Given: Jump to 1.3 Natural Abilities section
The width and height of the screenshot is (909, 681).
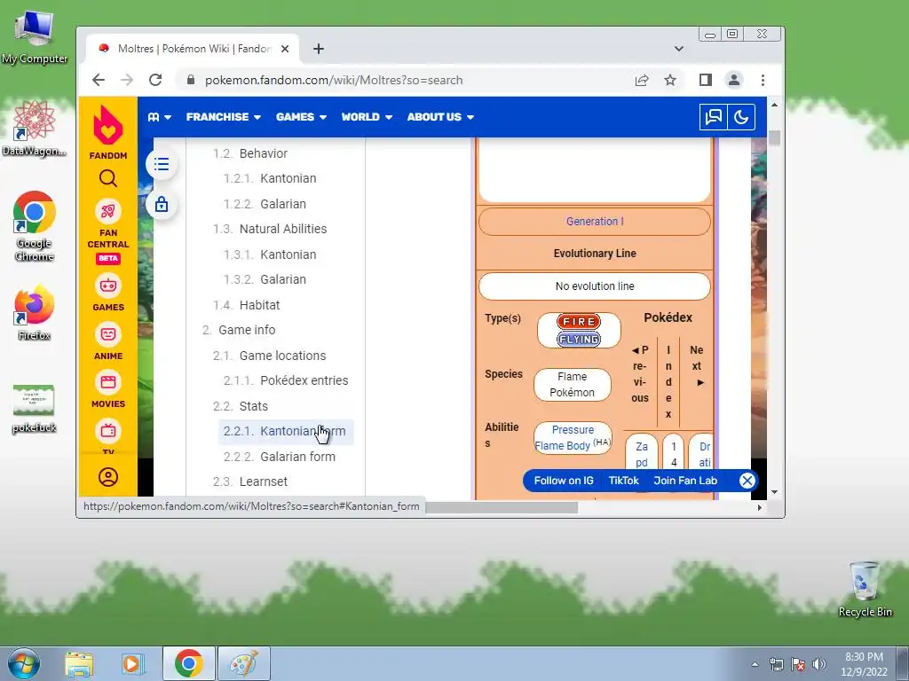Looking at the screenshot, I should (x=270, y=229).
